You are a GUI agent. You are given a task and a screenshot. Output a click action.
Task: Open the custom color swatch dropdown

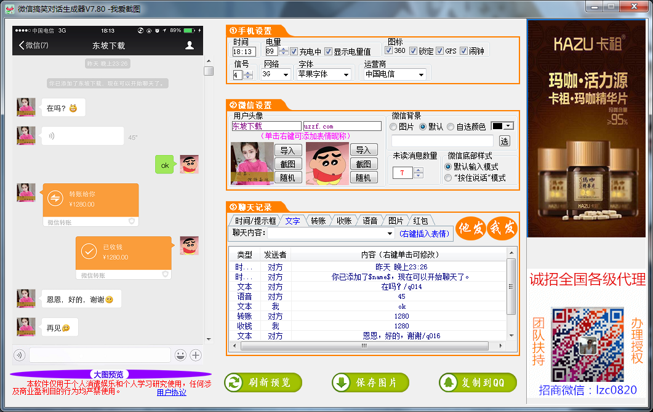(508, 126)
